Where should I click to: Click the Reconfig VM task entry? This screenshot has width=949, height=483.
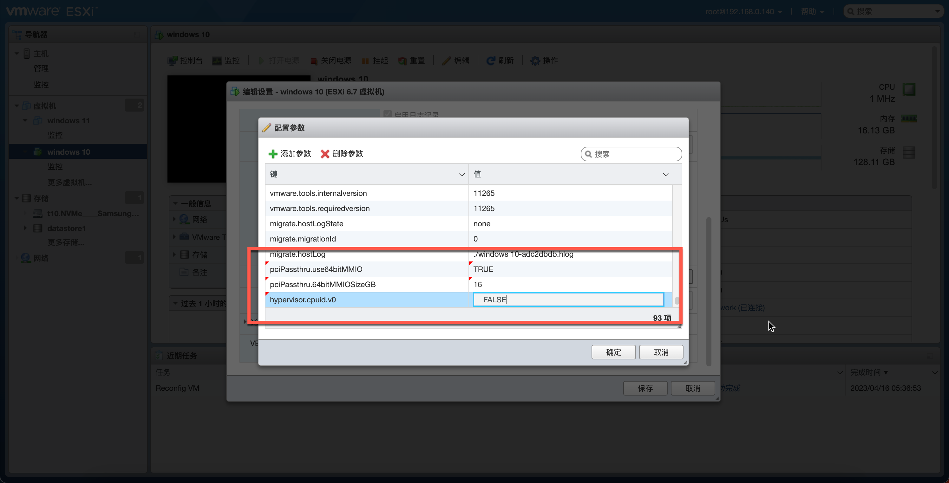click(x=177, y=388)
